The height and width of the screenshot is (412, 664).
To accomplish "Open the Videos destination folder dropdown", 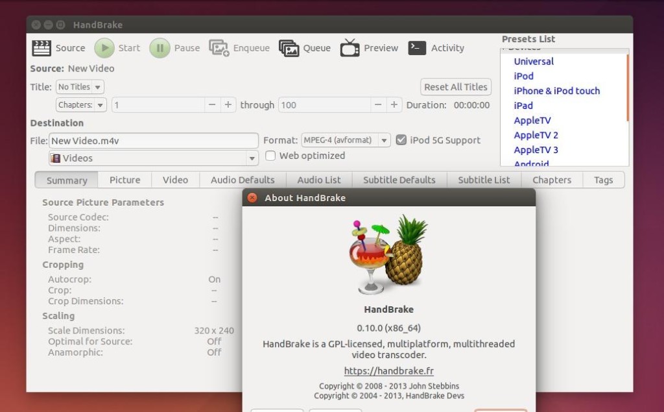I will [154, 158].
